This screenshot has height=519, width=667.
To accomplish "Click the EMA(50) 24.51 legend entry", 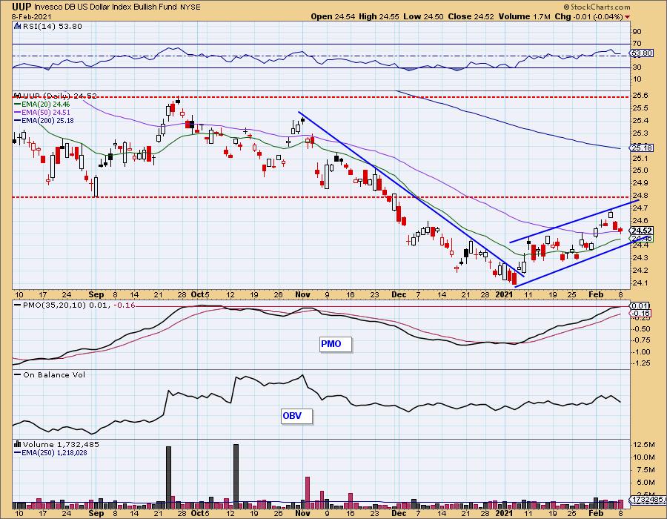I will tap(42, 112).
